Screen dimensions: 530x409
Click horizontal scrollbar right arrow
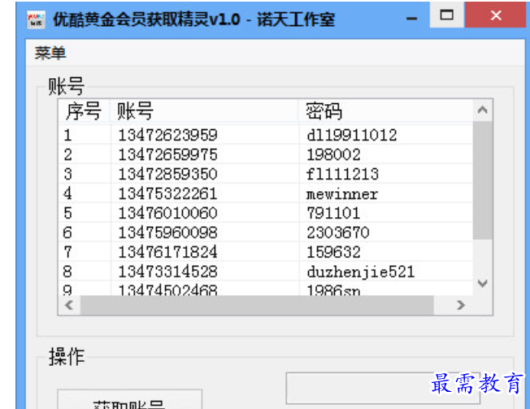(461, 305)
